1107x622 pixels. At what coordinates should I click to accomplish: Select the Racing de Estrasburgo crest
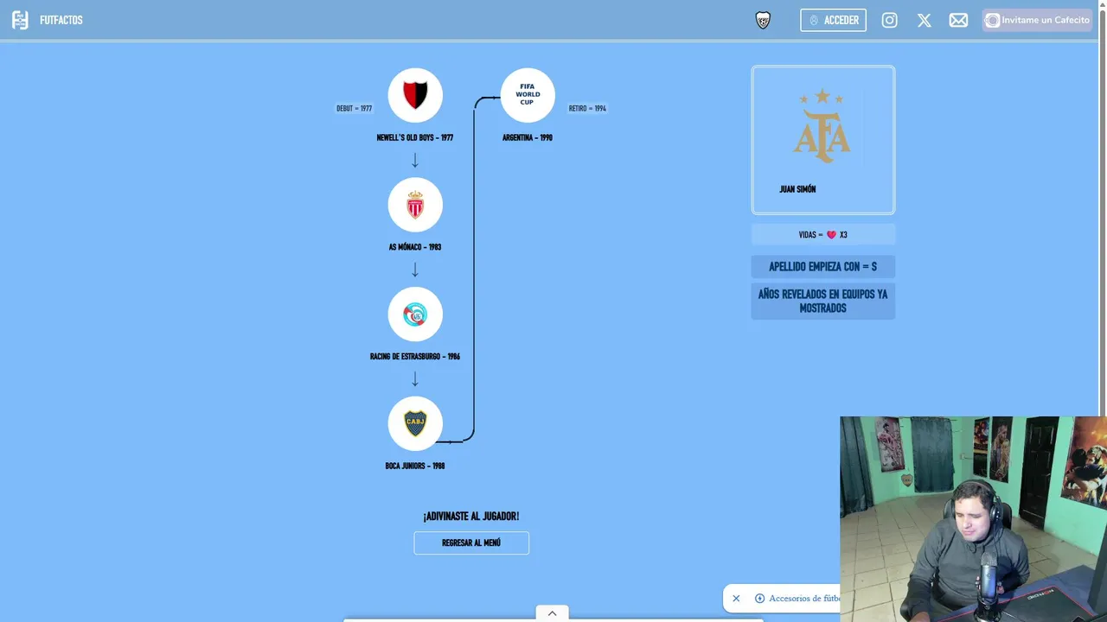click(x=415, y=314)
